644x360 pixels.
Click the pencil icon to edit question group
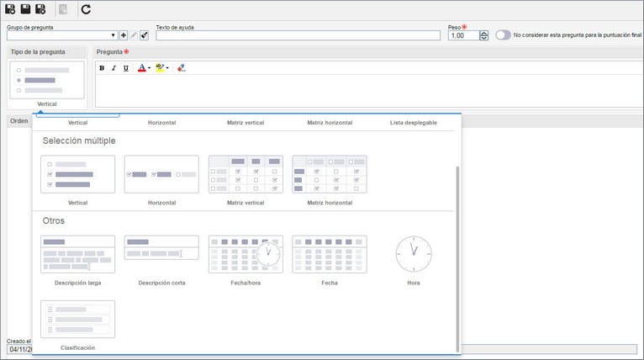(x=134, y=35)
